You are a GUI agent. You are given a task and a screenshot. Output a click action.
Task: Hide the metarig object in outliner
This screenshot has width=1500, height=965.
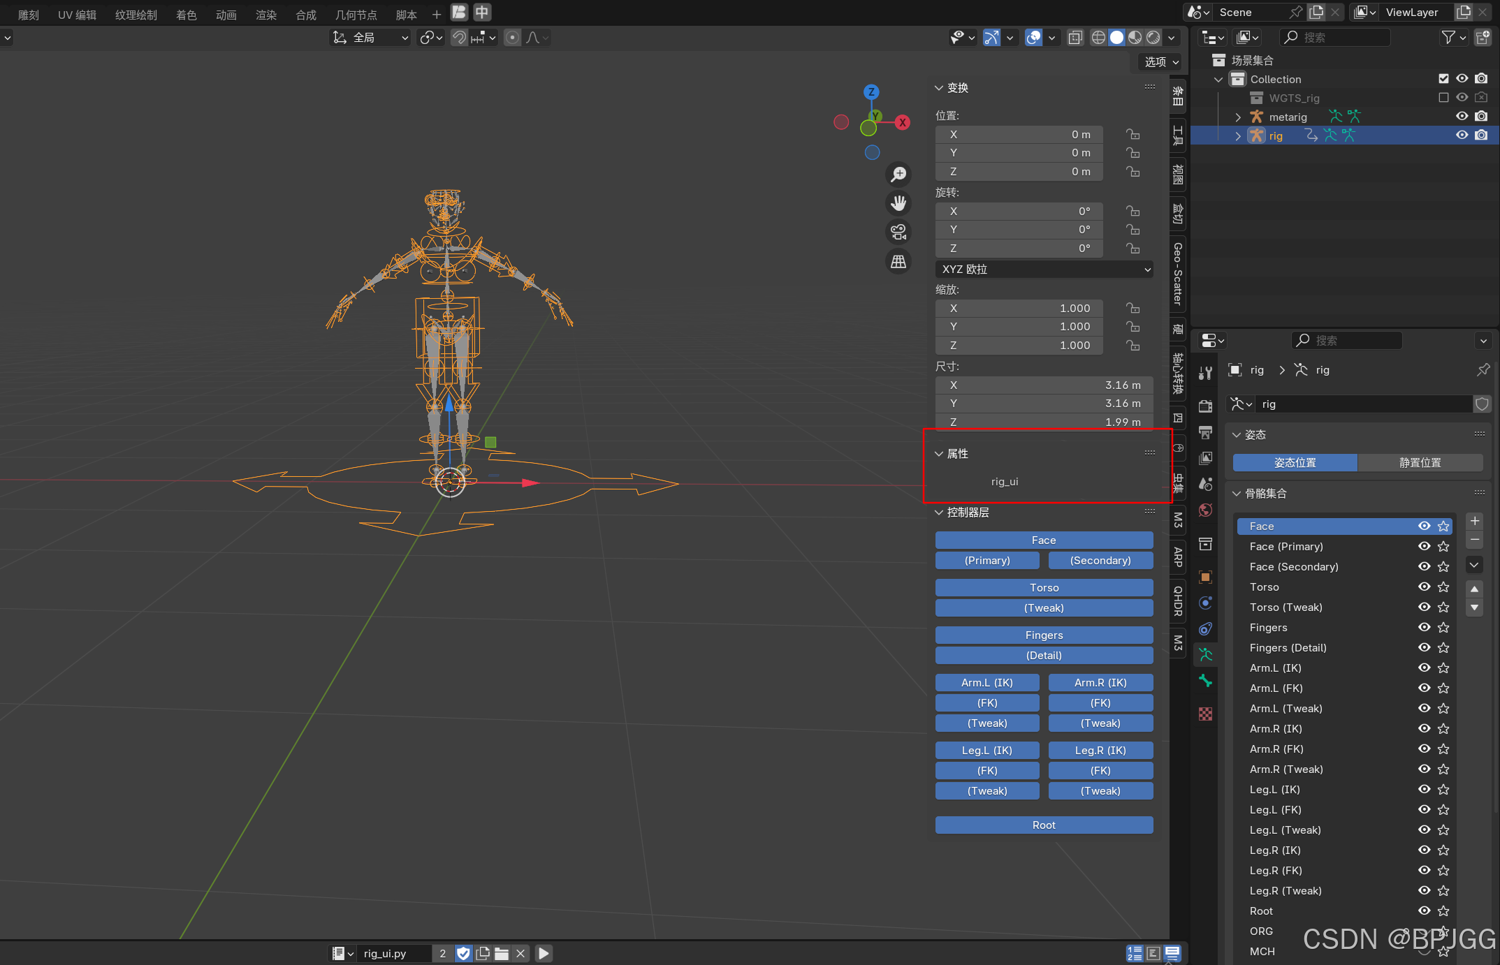1462,117
